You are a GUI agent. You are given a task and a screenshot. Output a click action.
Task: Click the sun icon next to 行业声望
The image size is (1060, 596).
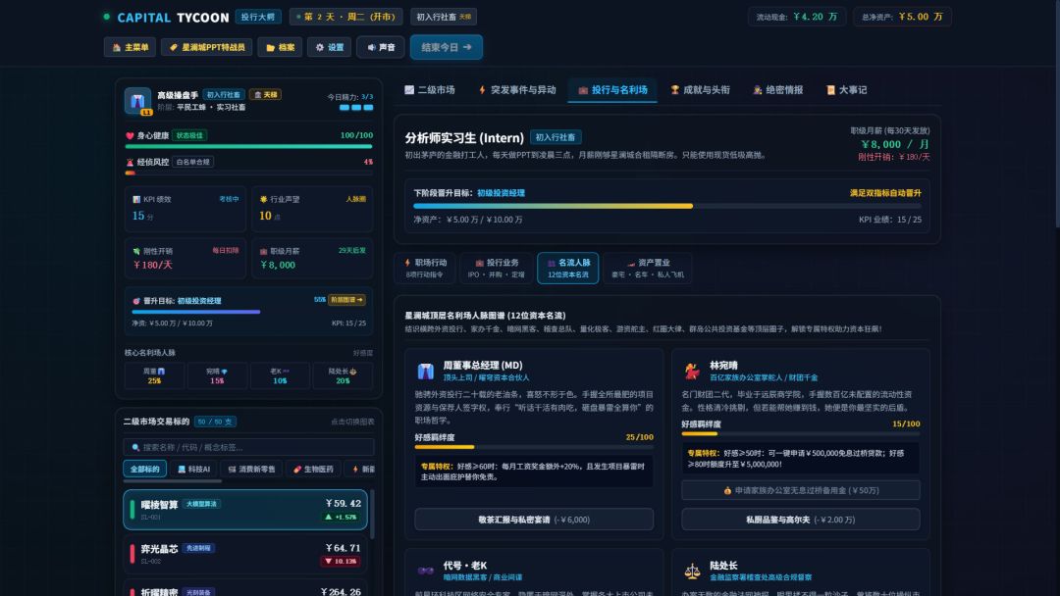(x=264, y=199)
